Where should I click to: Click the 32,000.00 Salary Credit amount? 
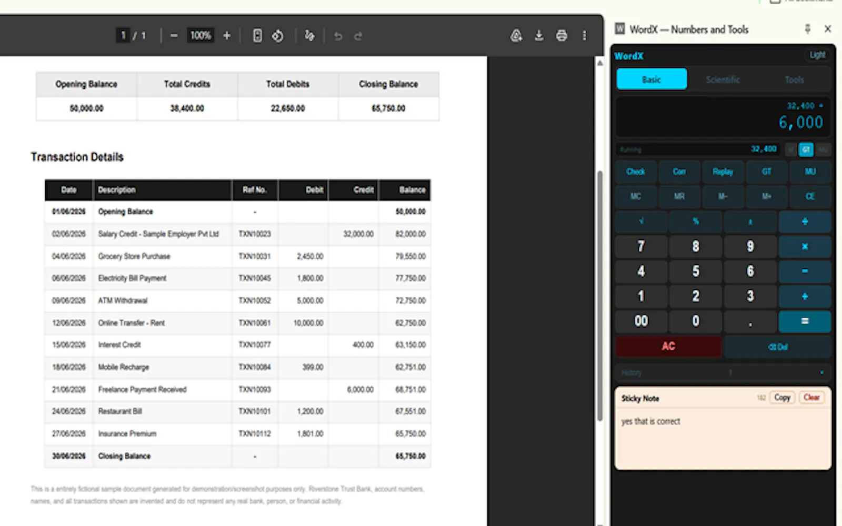point(358,234)
